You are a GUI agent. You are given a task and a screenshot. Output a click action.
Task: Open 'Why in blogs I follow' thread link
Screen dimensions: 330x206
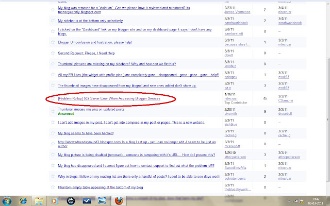(x=139, y=176)
